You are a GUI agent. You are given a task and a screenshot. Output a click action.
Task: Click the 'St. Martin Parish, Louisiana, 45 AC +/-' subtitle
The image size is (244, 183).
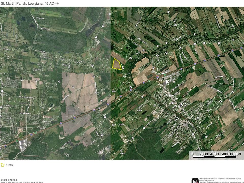point(30,3)
